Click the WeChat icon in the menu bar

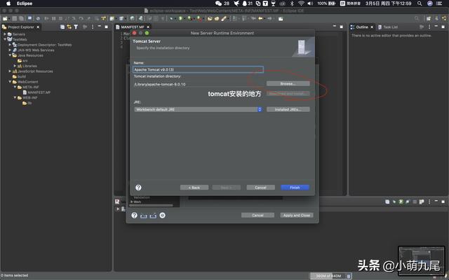[x=218, y=3]
